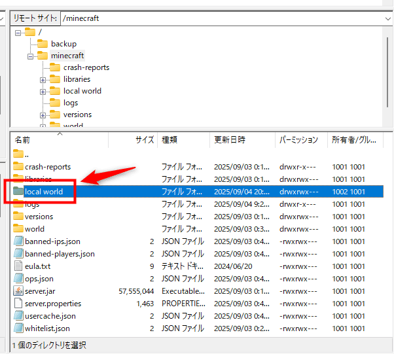Click the root folder icon in tree

30,32
